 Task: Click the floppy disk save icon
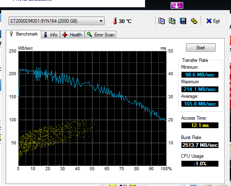point(183,21)
